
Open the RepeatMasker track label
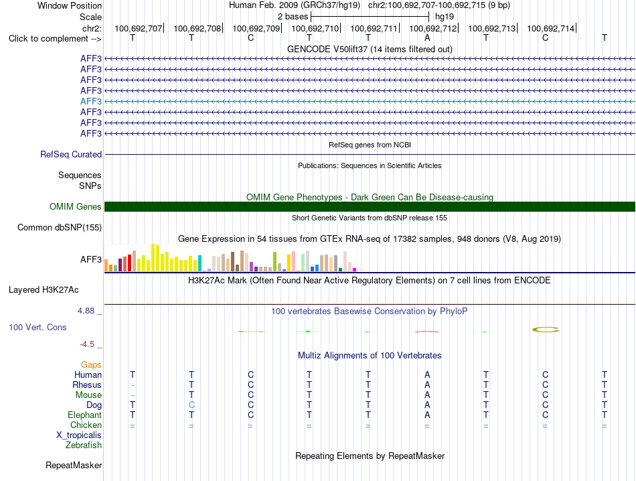(x=74, y=465)
